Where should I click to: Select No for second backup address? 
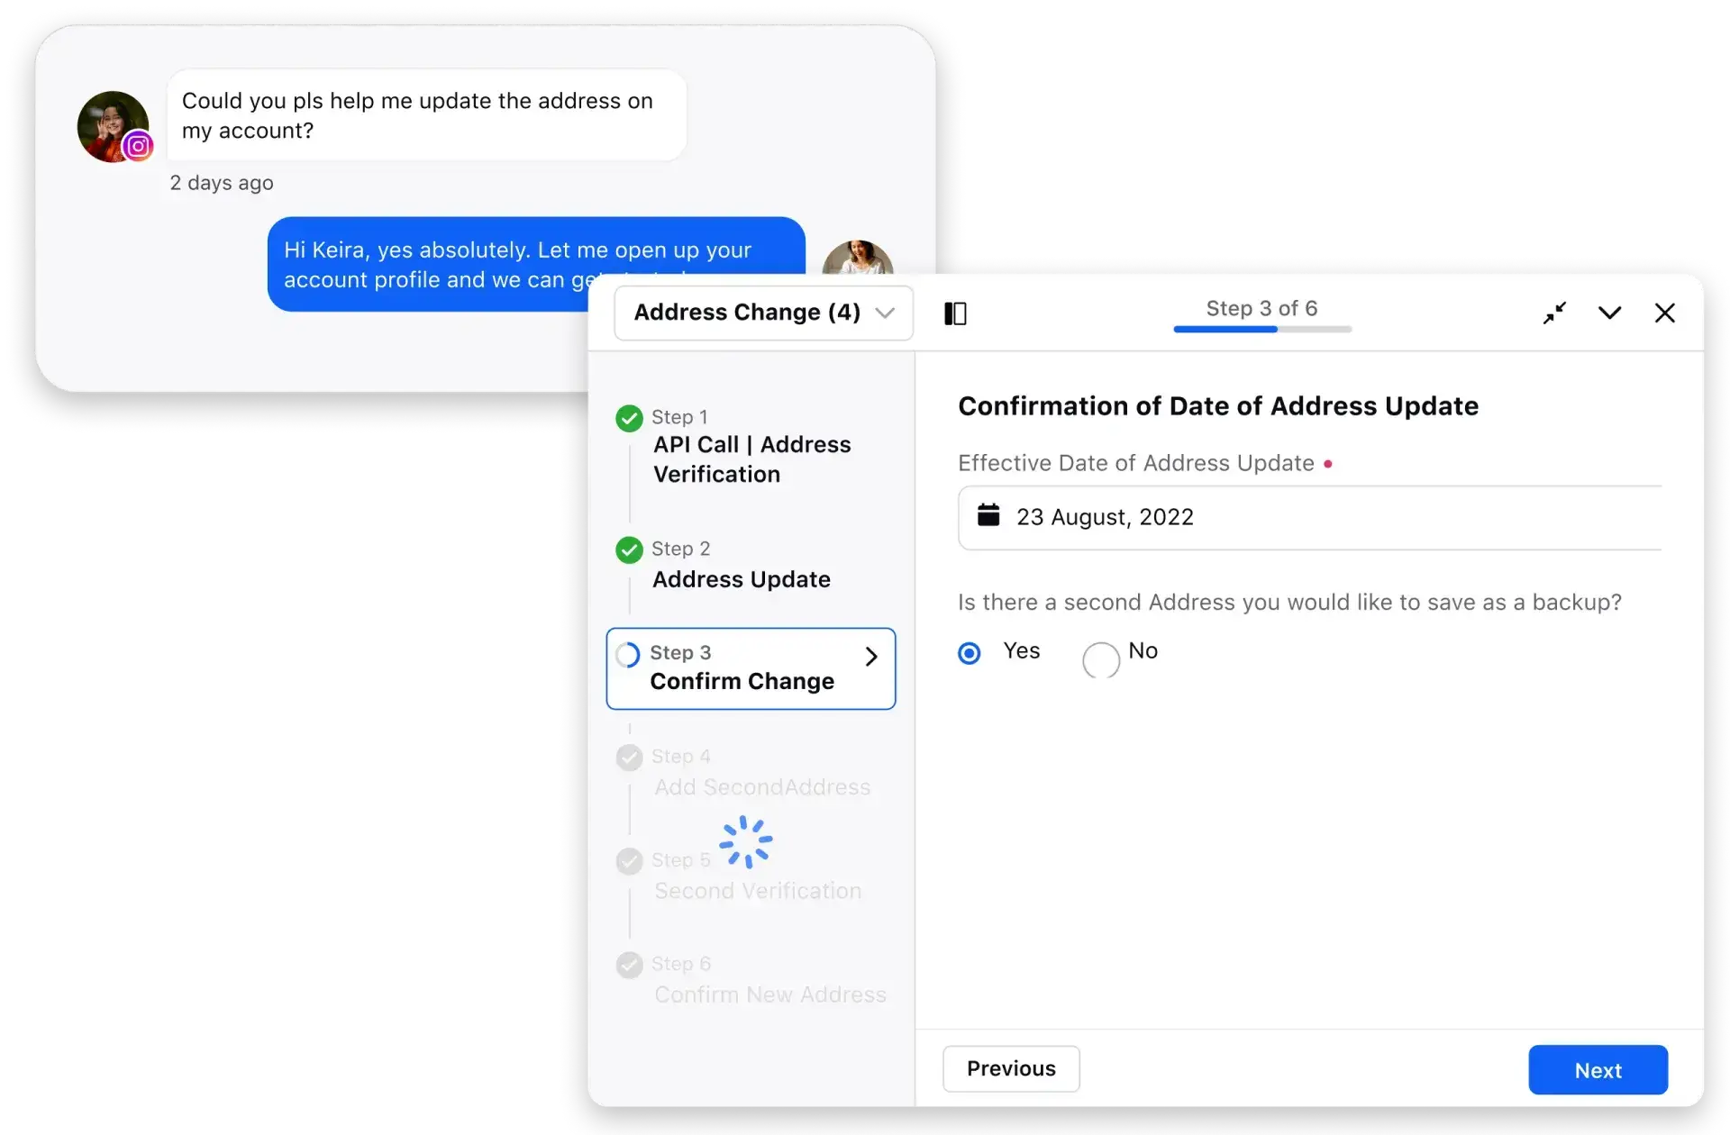tap(1099, 660)
